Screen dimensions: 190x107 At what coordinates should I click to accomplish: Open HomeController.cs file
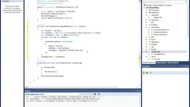161,32
